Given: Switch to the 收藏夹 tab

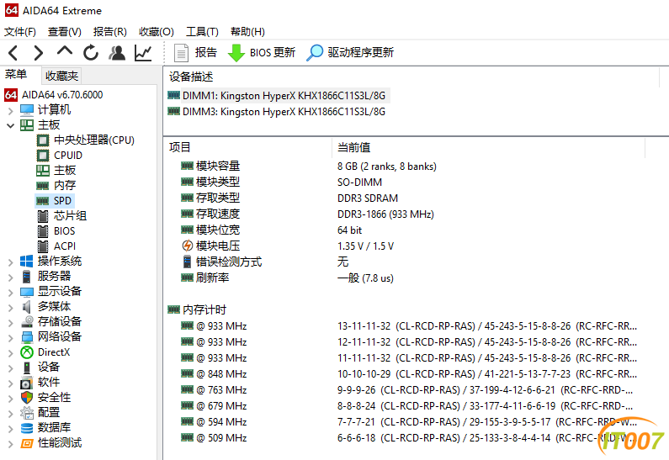Looking at the screenshot, I should point(61,76).
